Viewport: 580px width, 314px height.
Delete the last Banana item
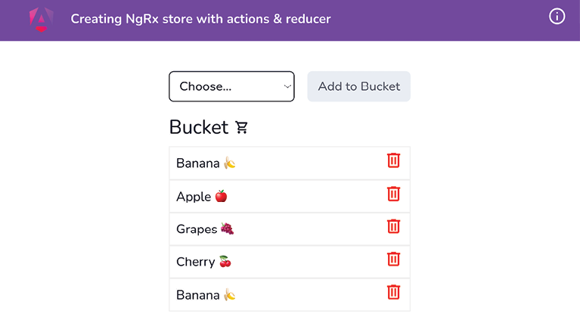click(393, 292)
